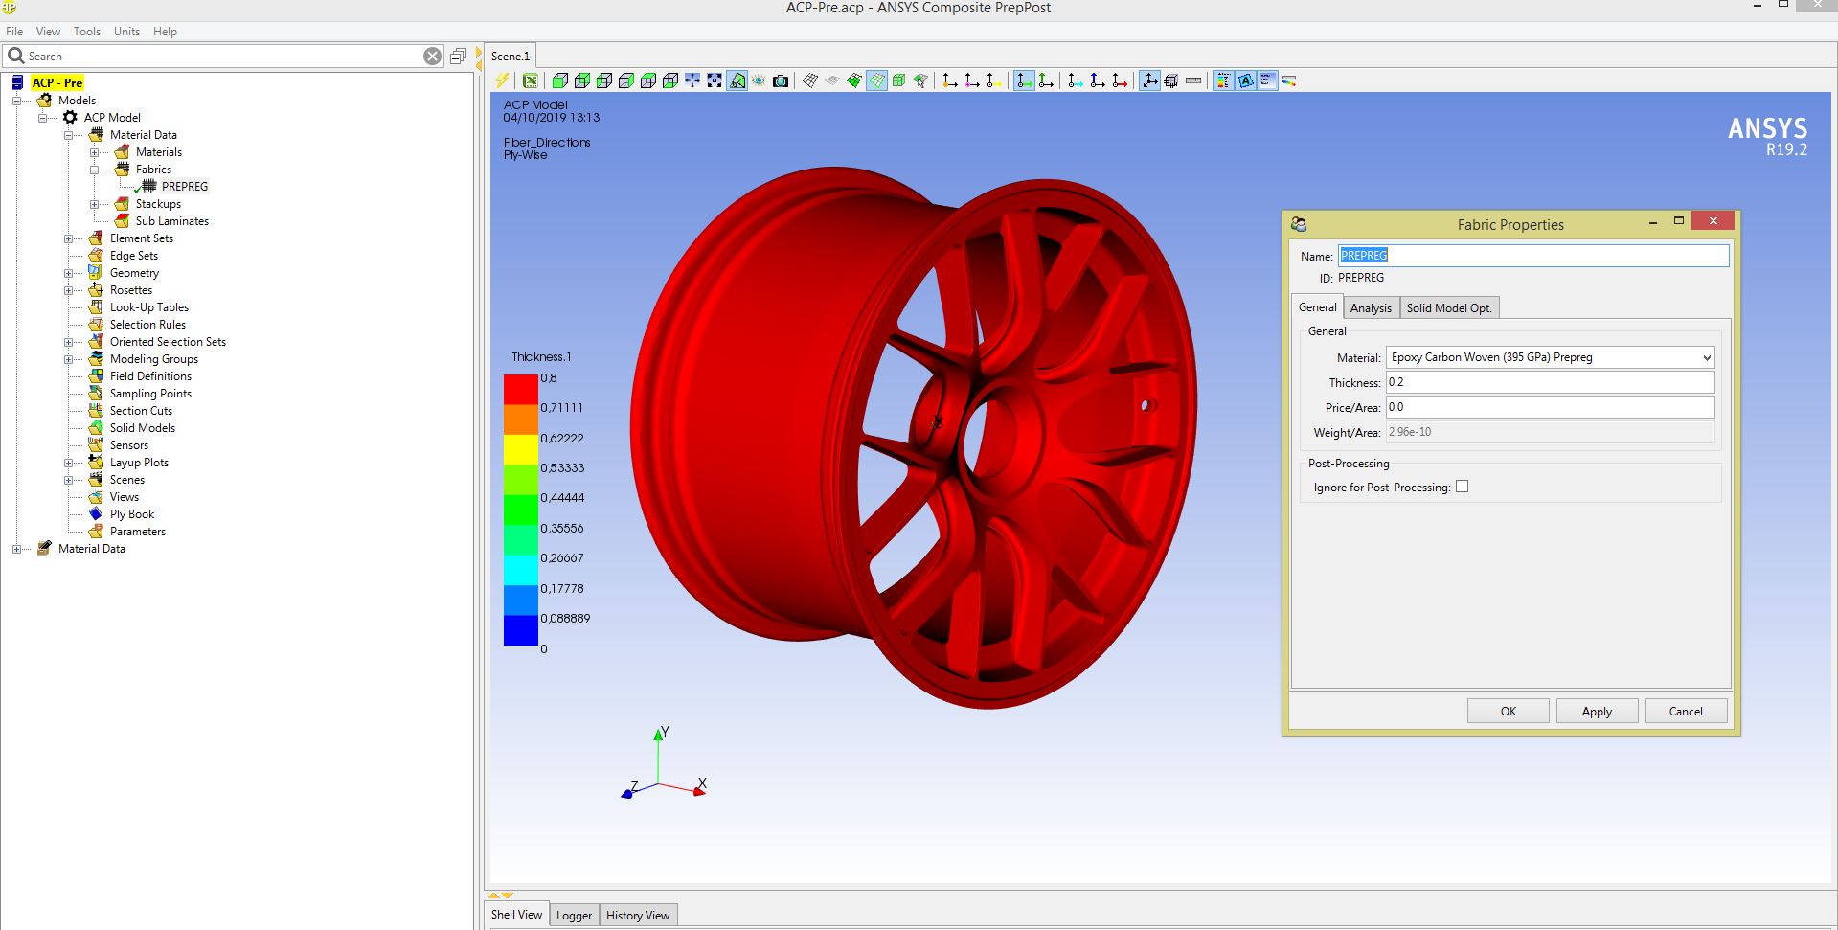Click the orientation icon with yellow arrow
This screenshot has width=1838, height=930.
994,80
